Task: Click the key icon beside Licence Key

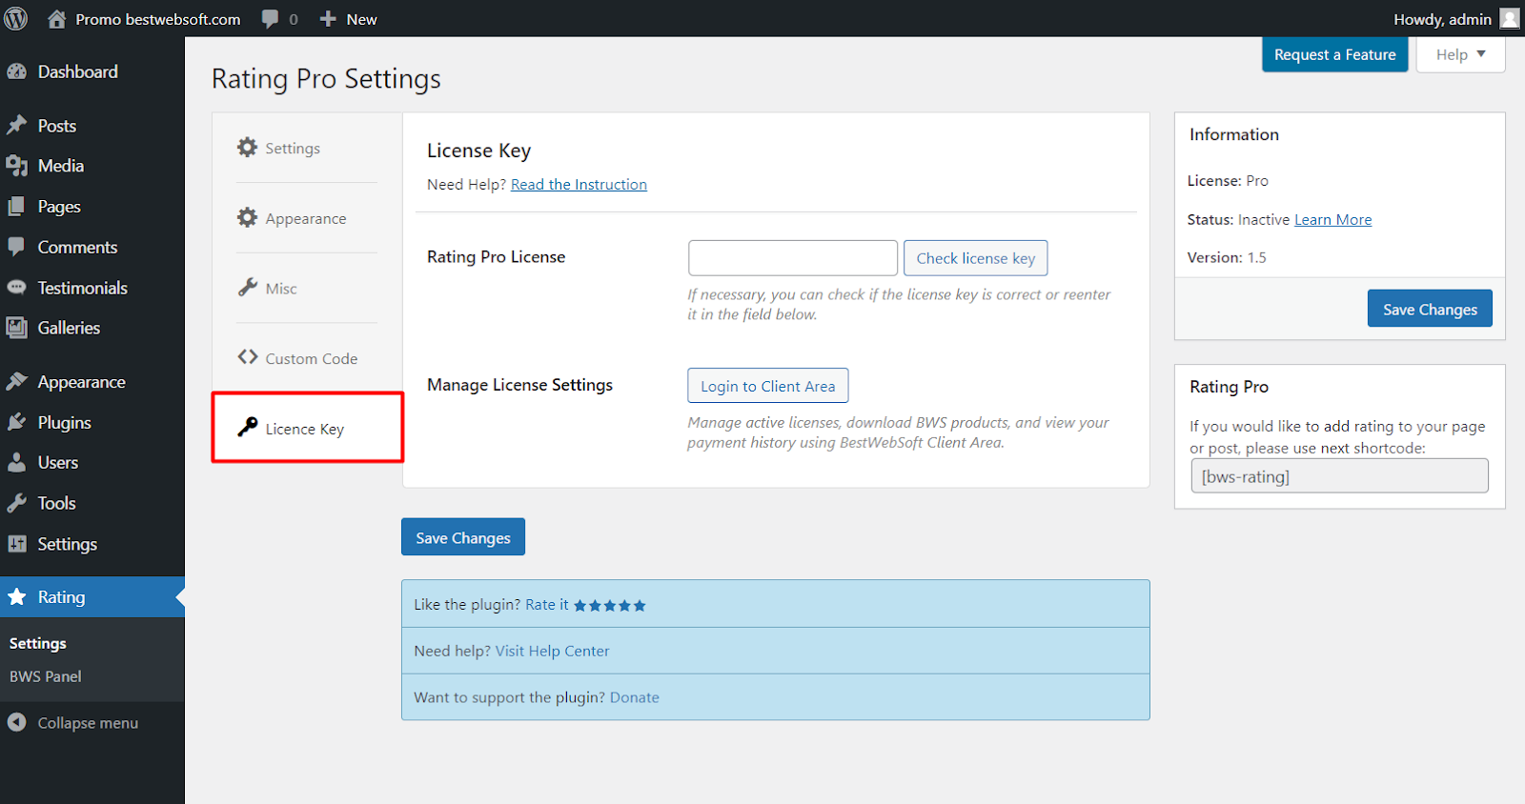Action: (248, 427)
